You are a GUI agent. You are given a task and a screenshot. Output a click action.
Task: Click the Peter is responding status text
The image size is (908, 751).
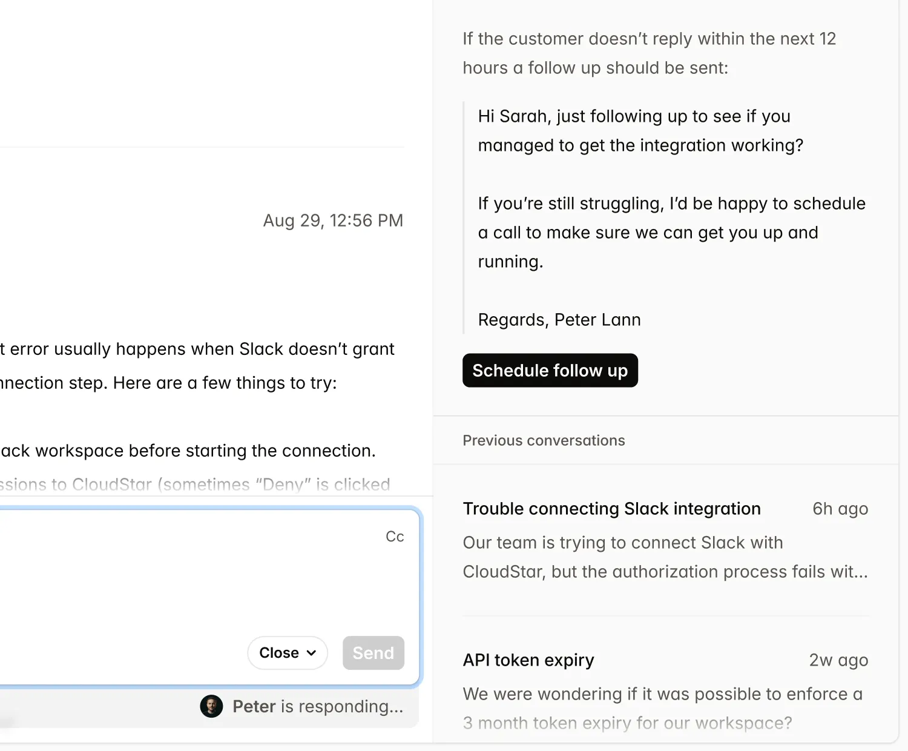pos(318,706)
